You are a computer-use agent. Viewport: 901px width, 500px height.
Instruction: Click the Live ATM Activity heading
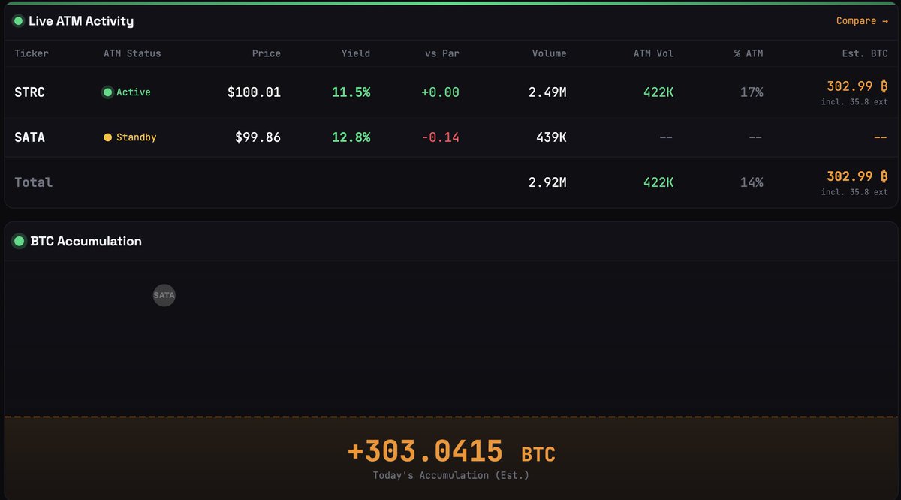click(81, 21)
